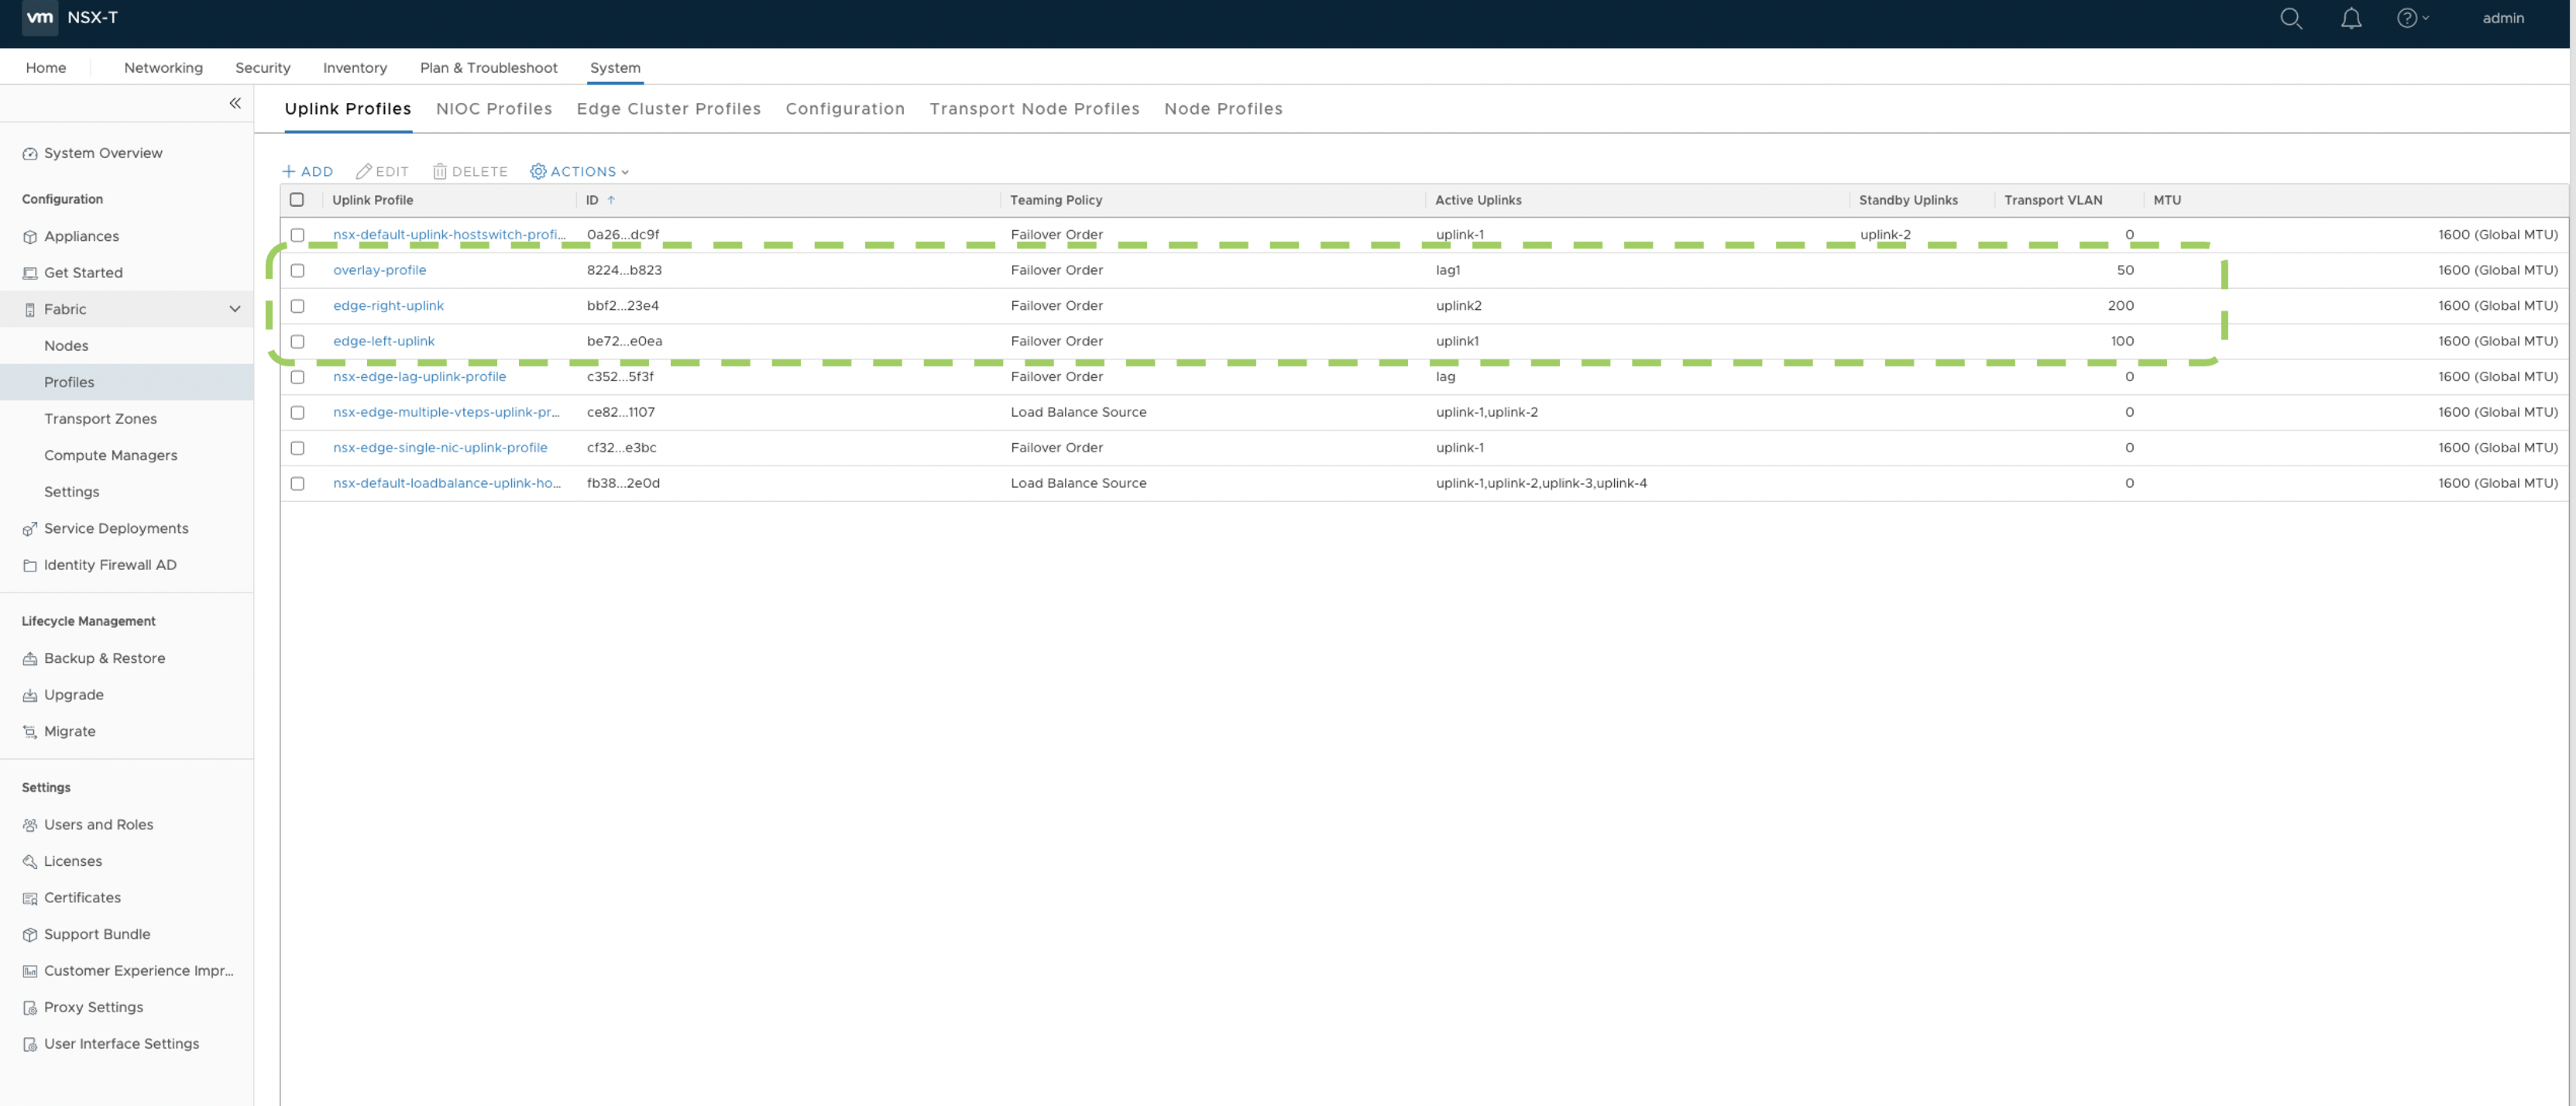Select Transport Zones in sidebar
The image size is (2576, 1106).
pyautogui.click(x=100, y=418)
